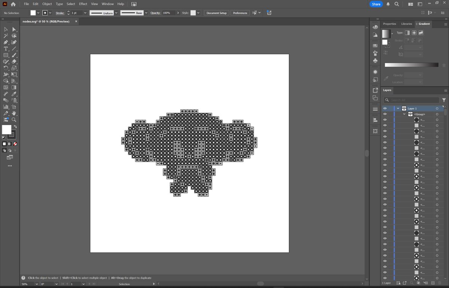Image resolution: width=449 pixels, height=288 pixels.
Task: Select the Hand tool
Action: 14,113
